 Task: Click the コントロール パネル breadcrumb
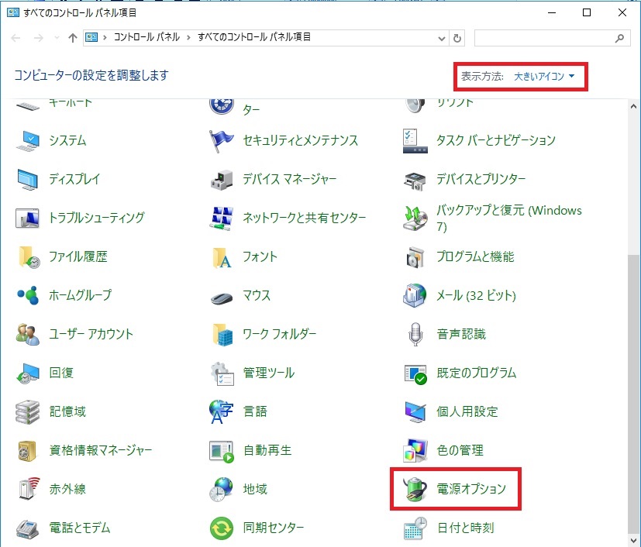tap(146, 37)
